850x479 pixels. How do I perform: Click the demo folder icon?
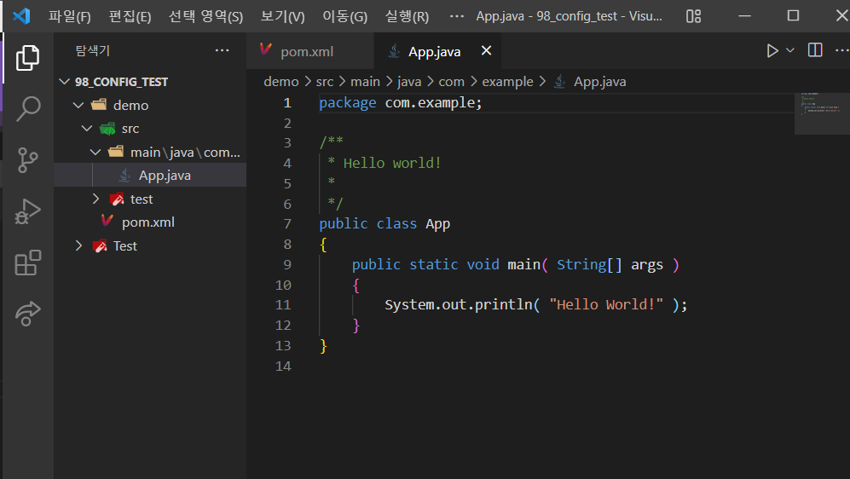[x=99, y=105]
